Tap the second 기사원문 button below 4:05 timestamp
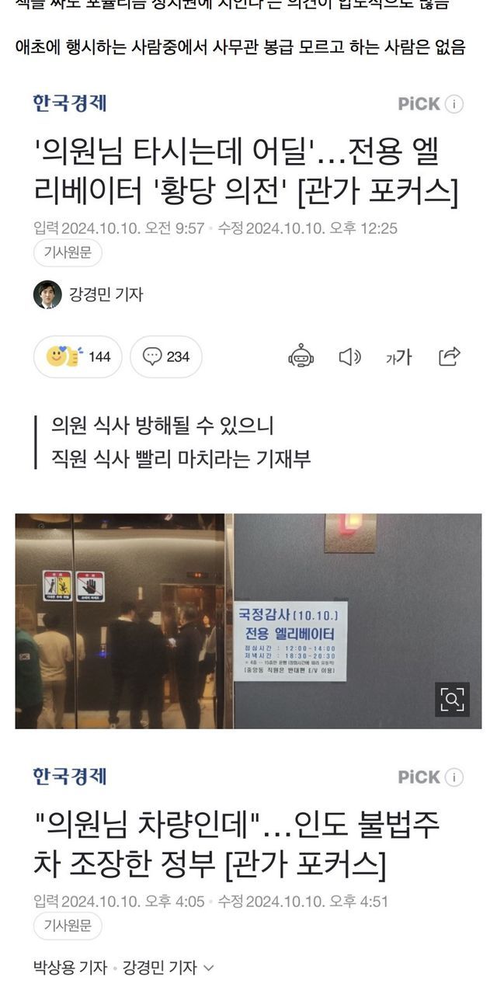Viewport: 497px width, 994px height. click(x=68, y=926)
